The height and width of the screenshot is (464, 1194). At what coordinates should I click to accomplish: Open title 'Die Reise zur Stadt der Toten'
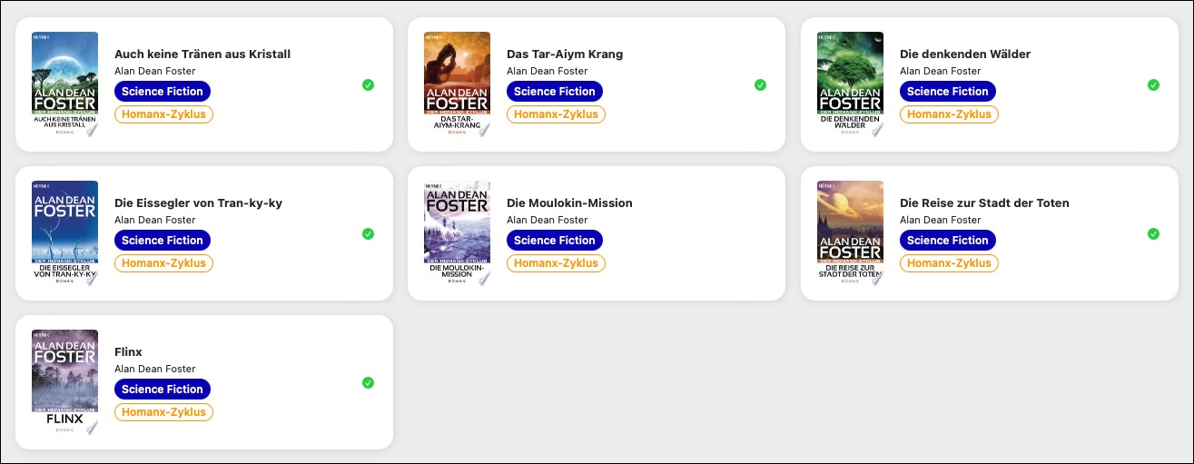pyautogui.click(x=984, y=203)
